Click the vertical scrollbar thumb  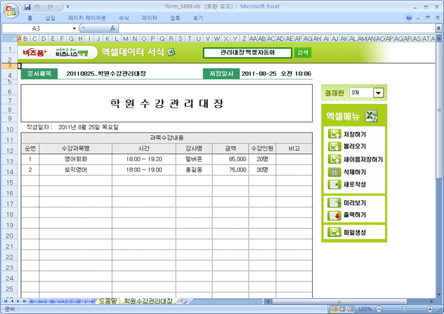439,110
